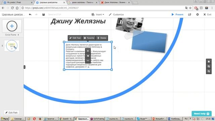Open the browser home page
The height and width of the screenshot is (121, 215).
coord(17,8)
